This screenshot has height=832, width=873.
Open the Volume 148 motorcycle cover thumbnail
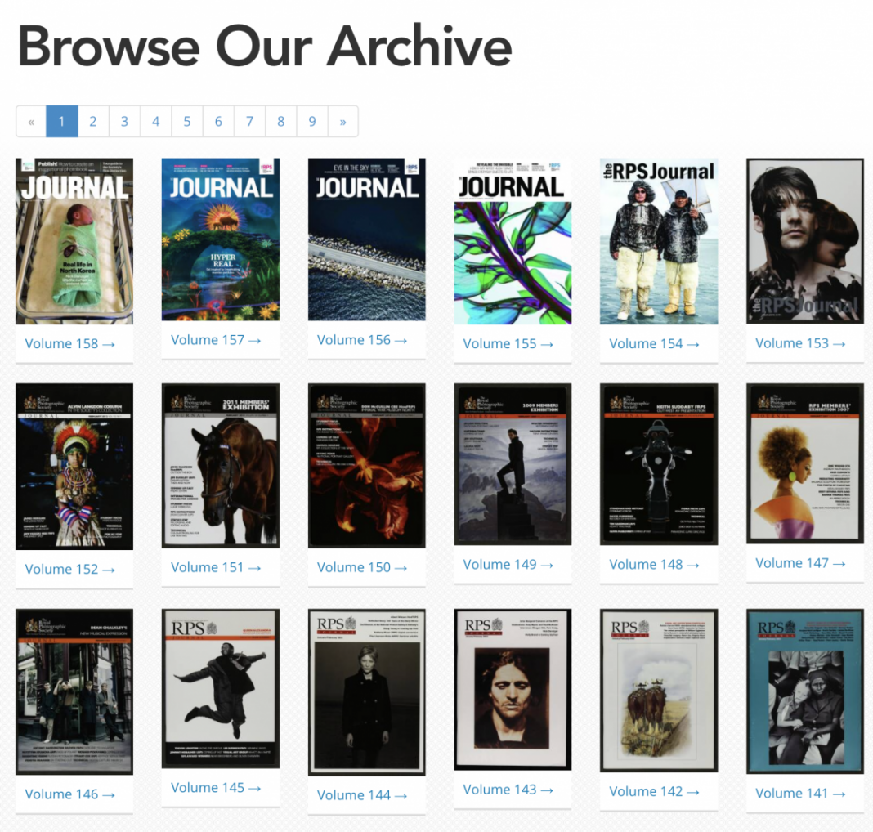point(658,464)
